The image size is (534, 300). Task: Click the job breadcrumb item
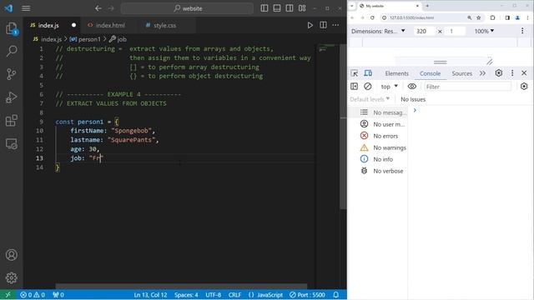point(118,39)
